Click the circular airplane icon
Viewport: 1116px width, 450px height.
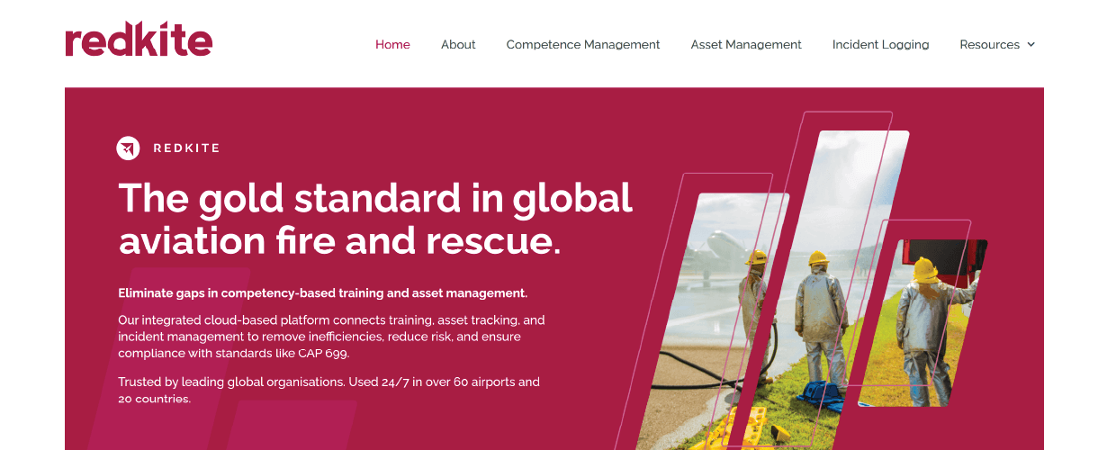click(129, 148)
